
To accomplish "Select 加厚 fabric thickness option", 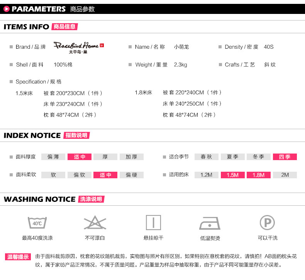I will point(131,157).
